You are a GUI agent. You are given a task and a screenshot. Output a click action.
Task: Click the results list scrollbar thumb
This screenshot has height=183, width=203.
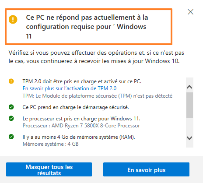(x=189, y=105)
